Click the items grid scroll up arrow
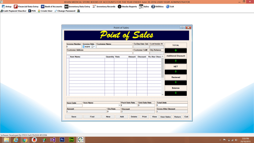254x143 pixels. coord(162,56)
